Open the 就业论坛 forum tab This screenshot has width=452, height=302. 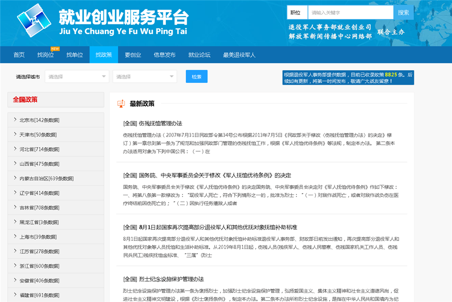point(199,55)
